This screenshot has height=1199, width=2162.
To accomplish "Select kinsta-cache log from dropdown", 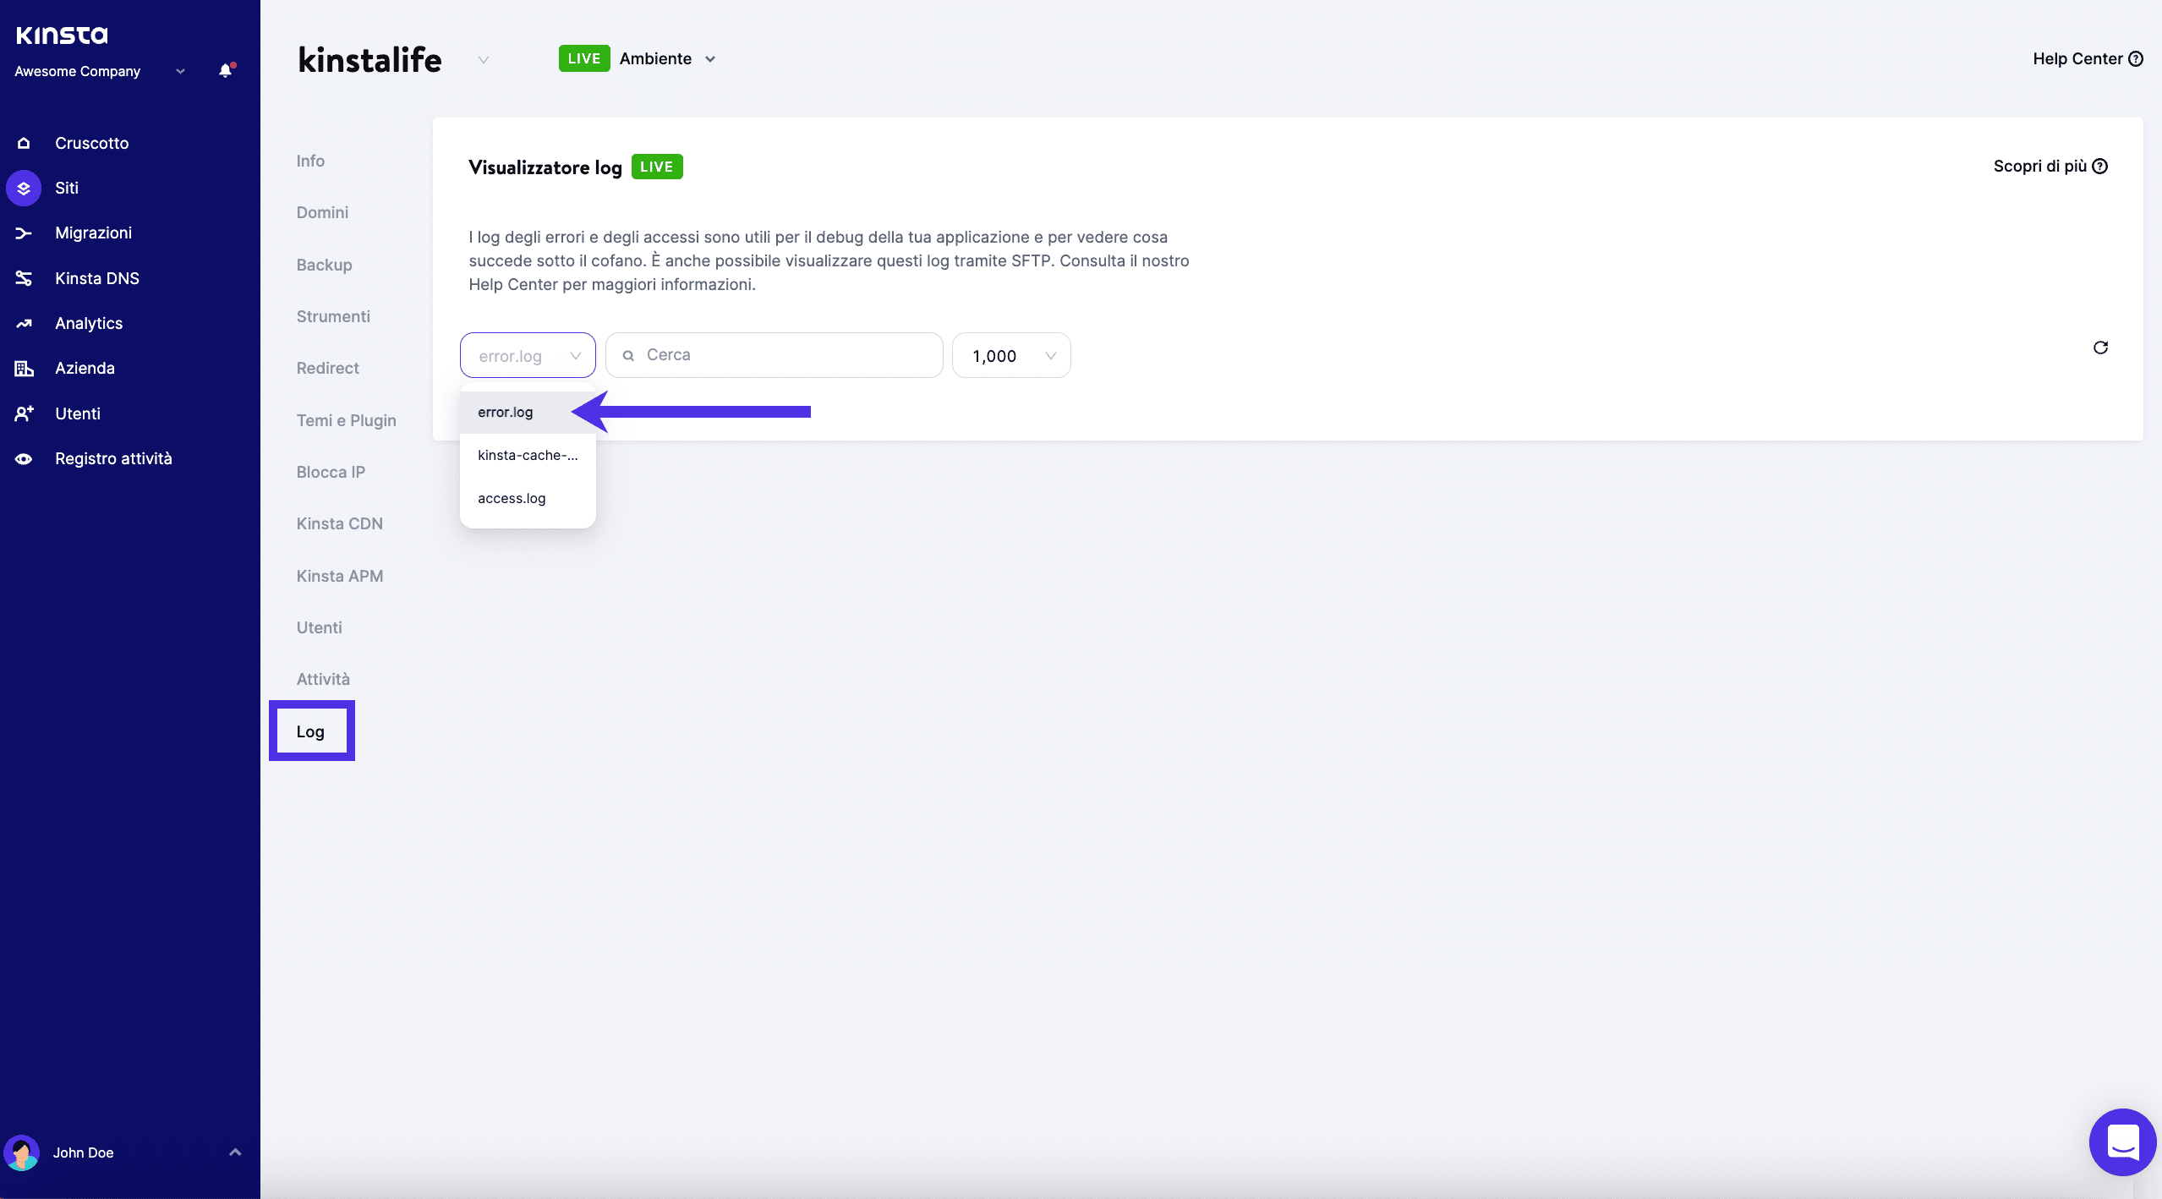I will tap(527, 453).
